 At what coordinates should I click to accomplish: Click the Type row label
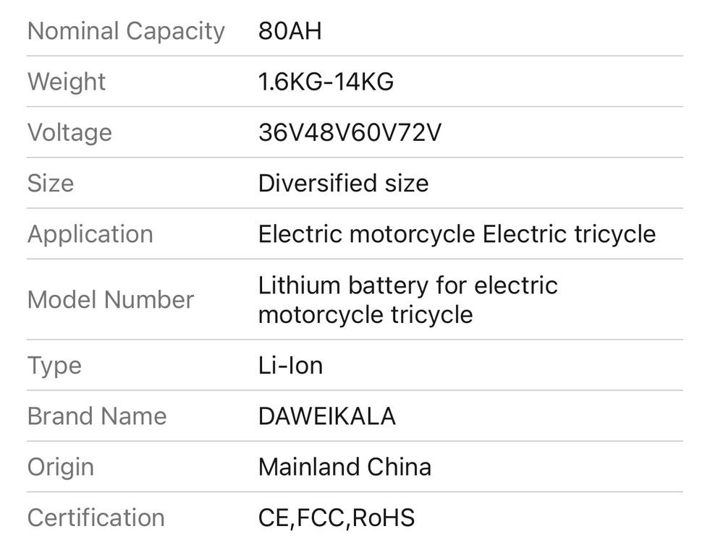[54, 366]
